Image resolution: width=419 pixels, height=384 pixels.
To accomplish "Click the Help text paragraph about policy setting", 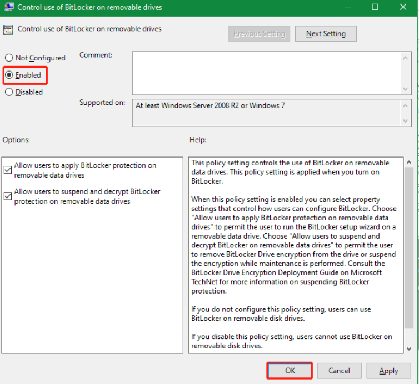I will 290,172.
